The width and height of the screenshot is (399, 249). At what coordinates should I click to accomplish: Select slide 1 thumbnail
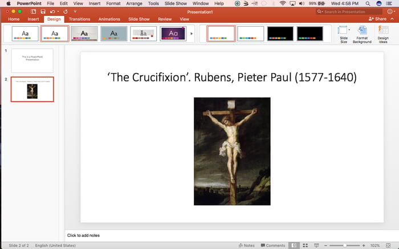pyautogui.click(x=32, y=60)
